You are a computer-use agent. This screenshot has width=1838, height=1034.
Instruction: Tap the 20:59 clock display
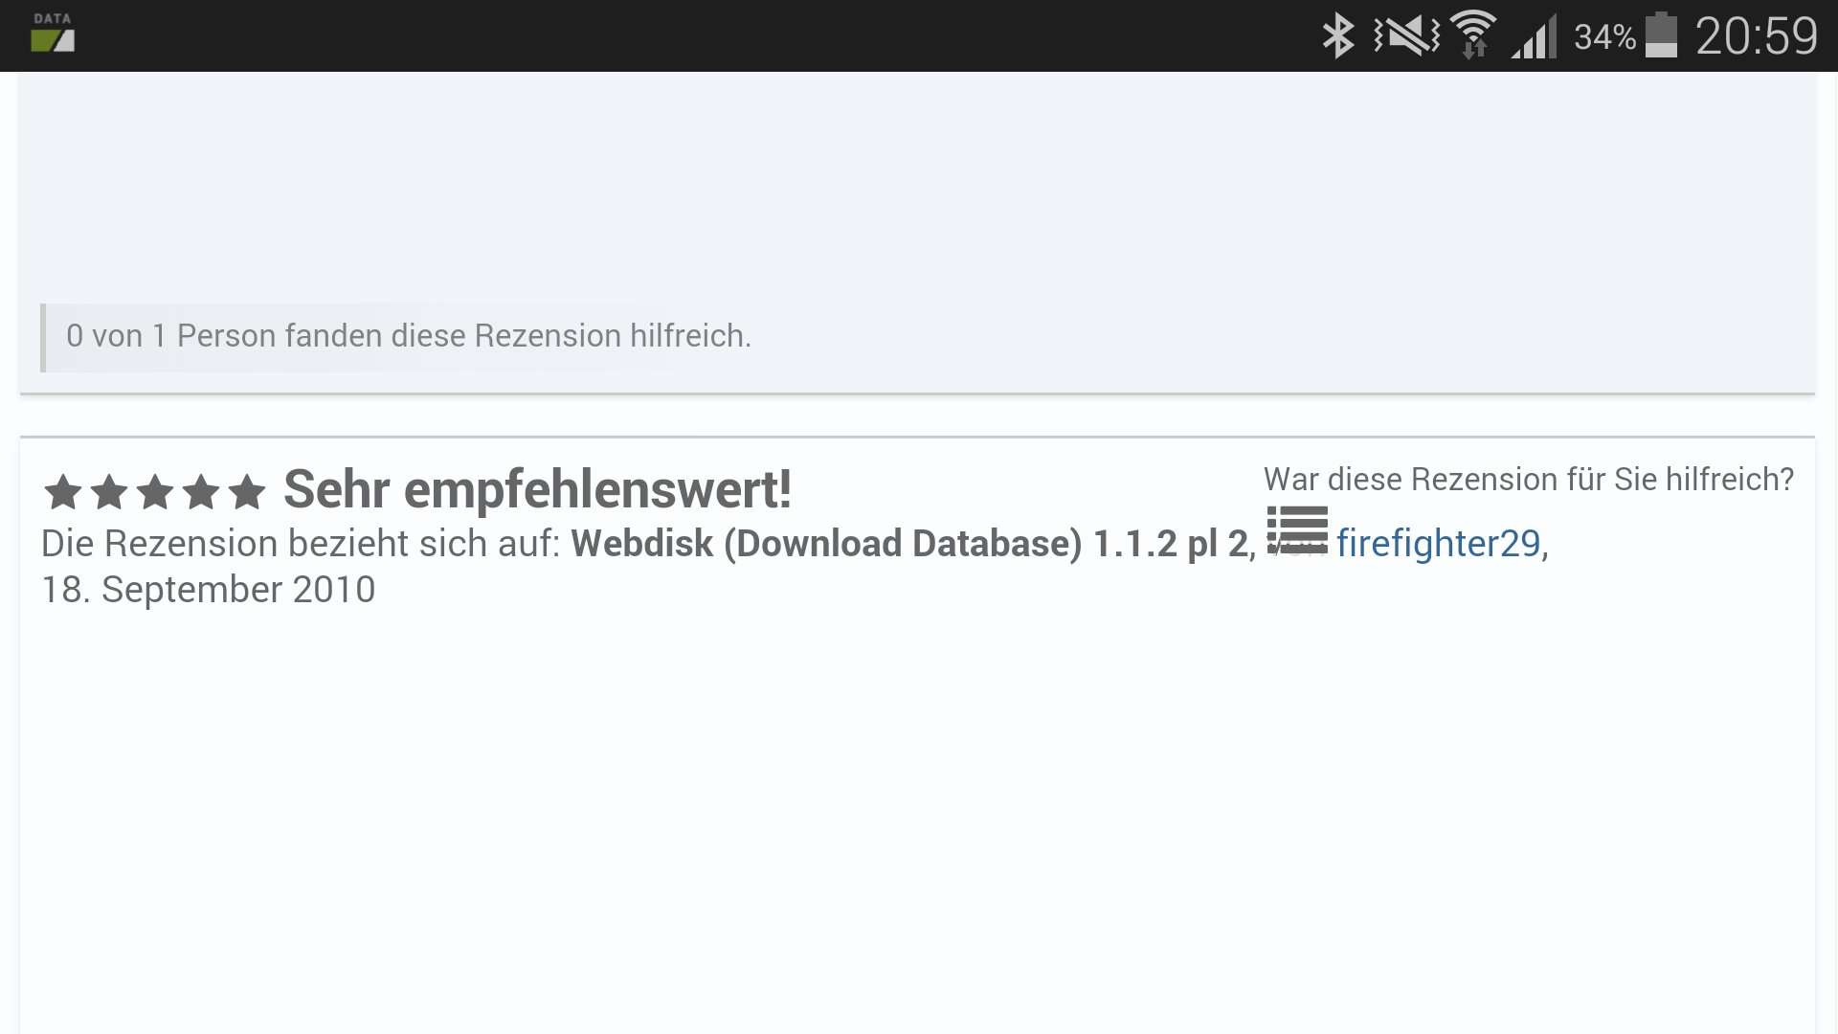(x=1756, y=36)
